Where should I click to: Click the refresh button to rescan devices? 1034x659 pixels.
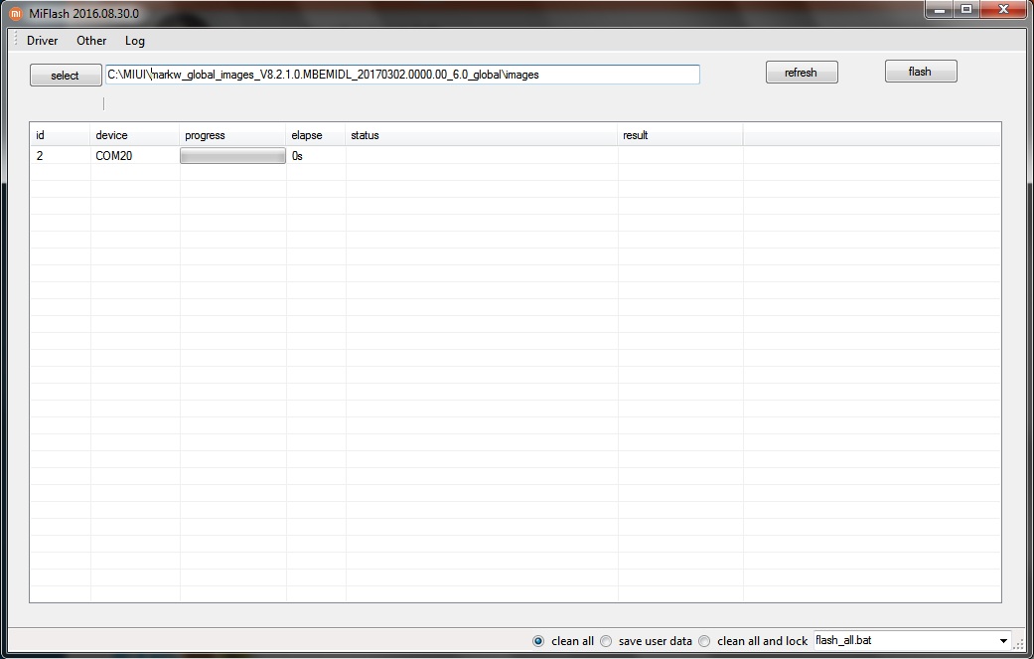(x=802, y=73)
